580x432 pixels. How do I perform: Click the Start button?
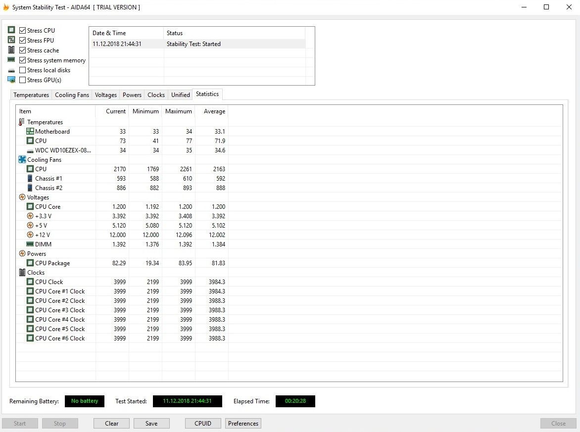point(20,423)
